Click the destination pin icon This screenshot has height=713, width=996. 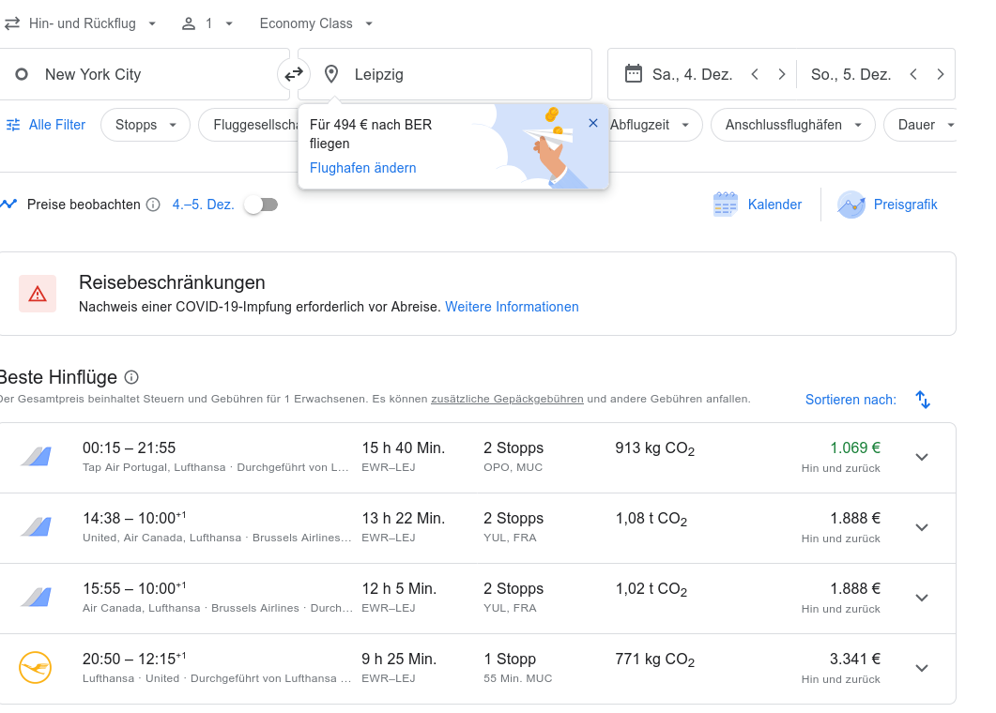point(331,74)
